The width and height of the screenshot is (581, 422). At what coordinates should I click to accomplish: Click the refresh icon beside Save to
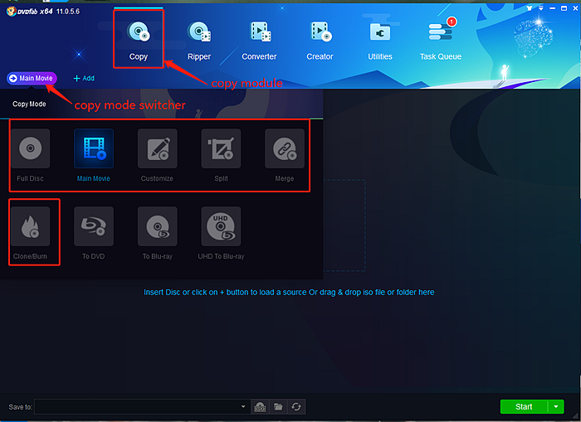pyautogui.click(x=296, y=407)
